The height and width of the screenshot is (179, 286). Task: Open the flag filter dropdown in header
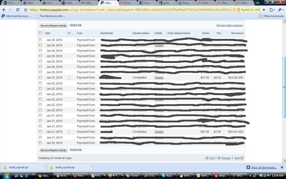tap(70, 34)
